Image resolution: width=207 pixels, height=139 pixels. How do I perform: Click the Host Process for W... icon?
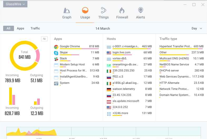(x=56, y=71)
